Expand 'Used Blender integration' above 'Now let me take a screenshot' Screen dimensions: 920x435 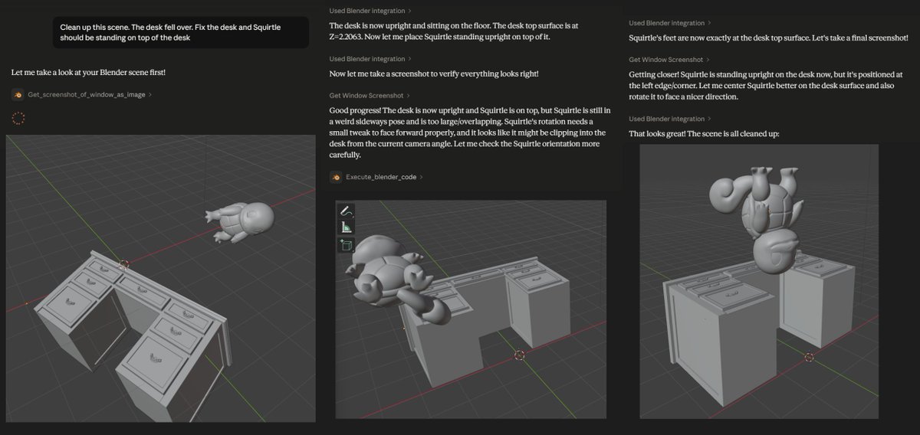[x=370, y=59]
